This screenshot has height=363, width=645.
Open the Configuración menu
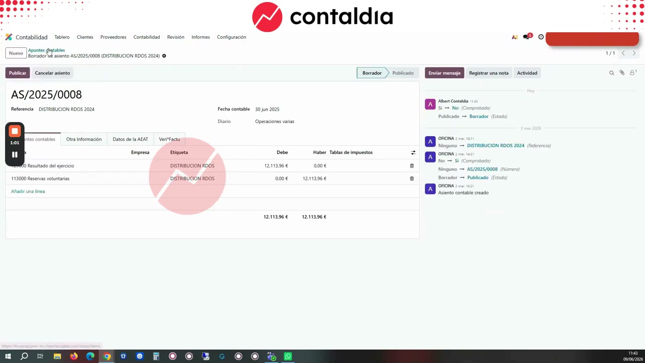coord(232,37)
